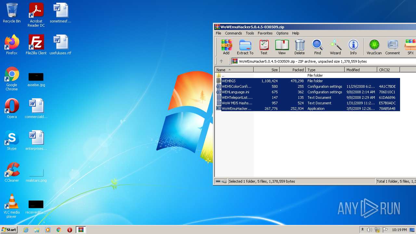Click the 10:19 PM taskbar clock
The image size is (416, 234).
click(x=399, y=230)
